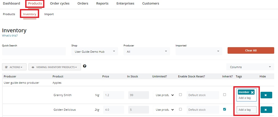
Task: Hide the Golden Delicious variant row
Action: (x=266, y=110)
